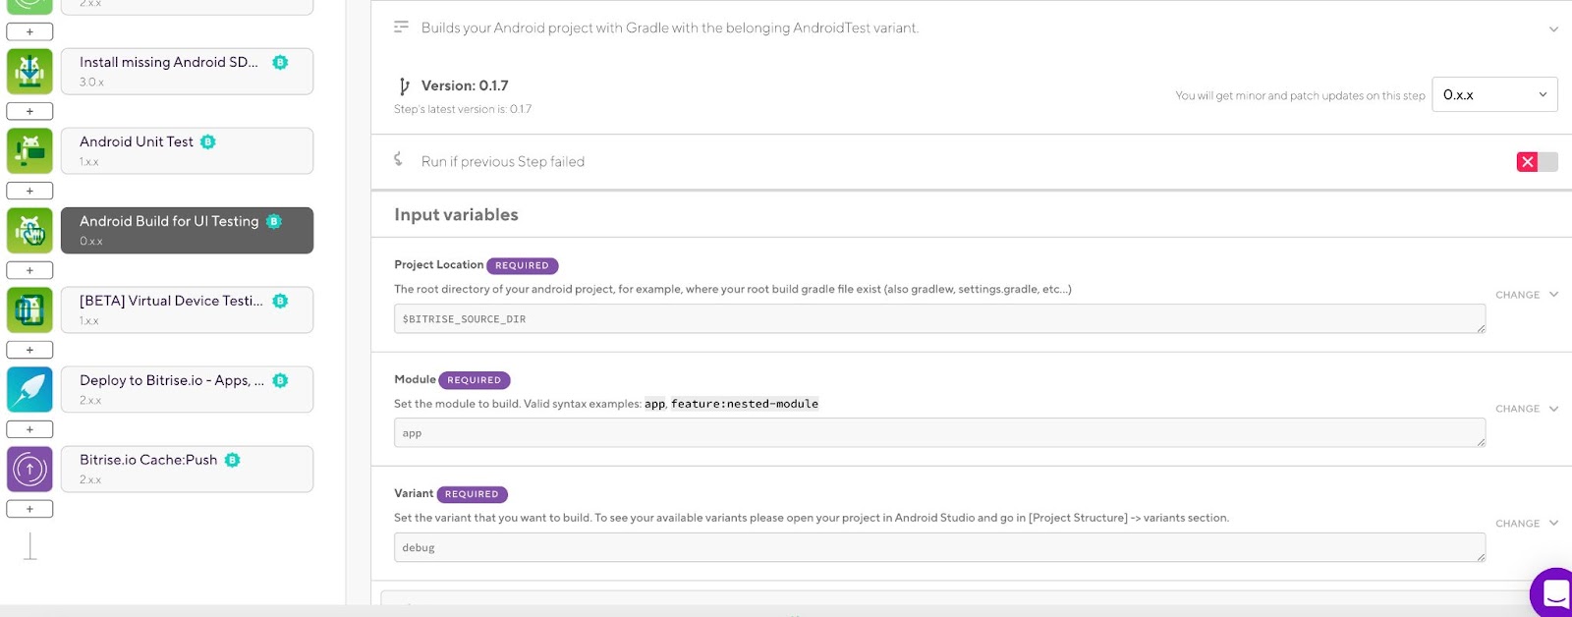Expand CHANGE for Module input
Image resolution: width=1572 pixels, height=617 pixels.
1527,409
